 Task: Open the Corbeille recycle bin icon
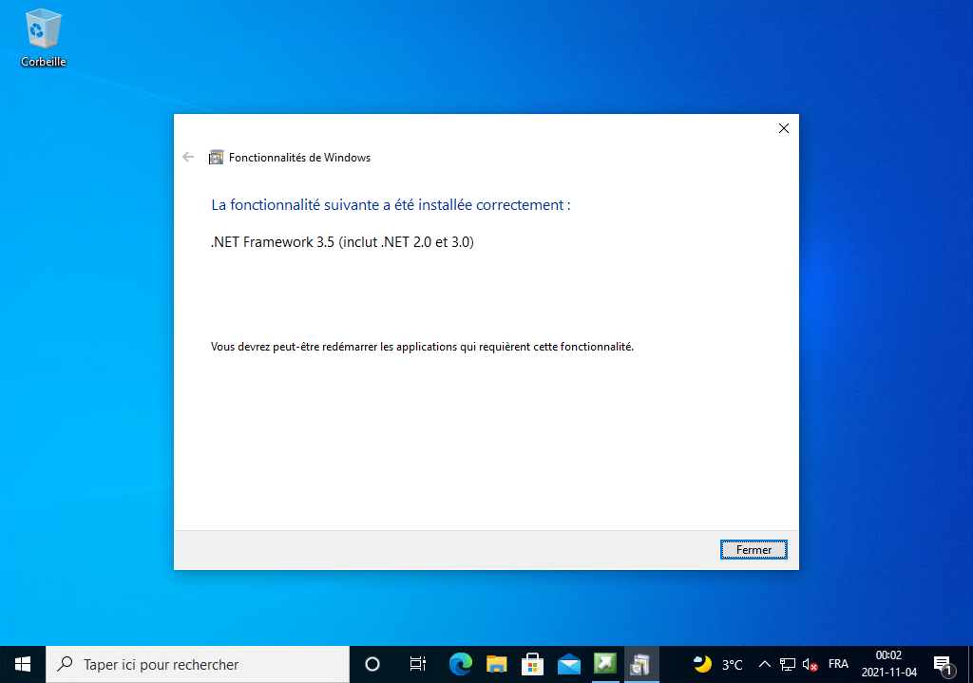[x=43, y=38]
